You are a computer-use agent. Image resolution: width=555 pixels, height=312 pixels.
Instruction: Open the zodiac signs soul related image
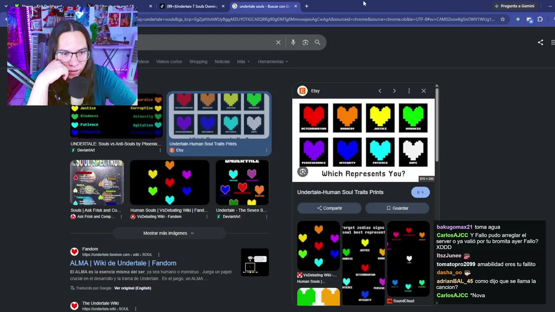click(363, 263)
